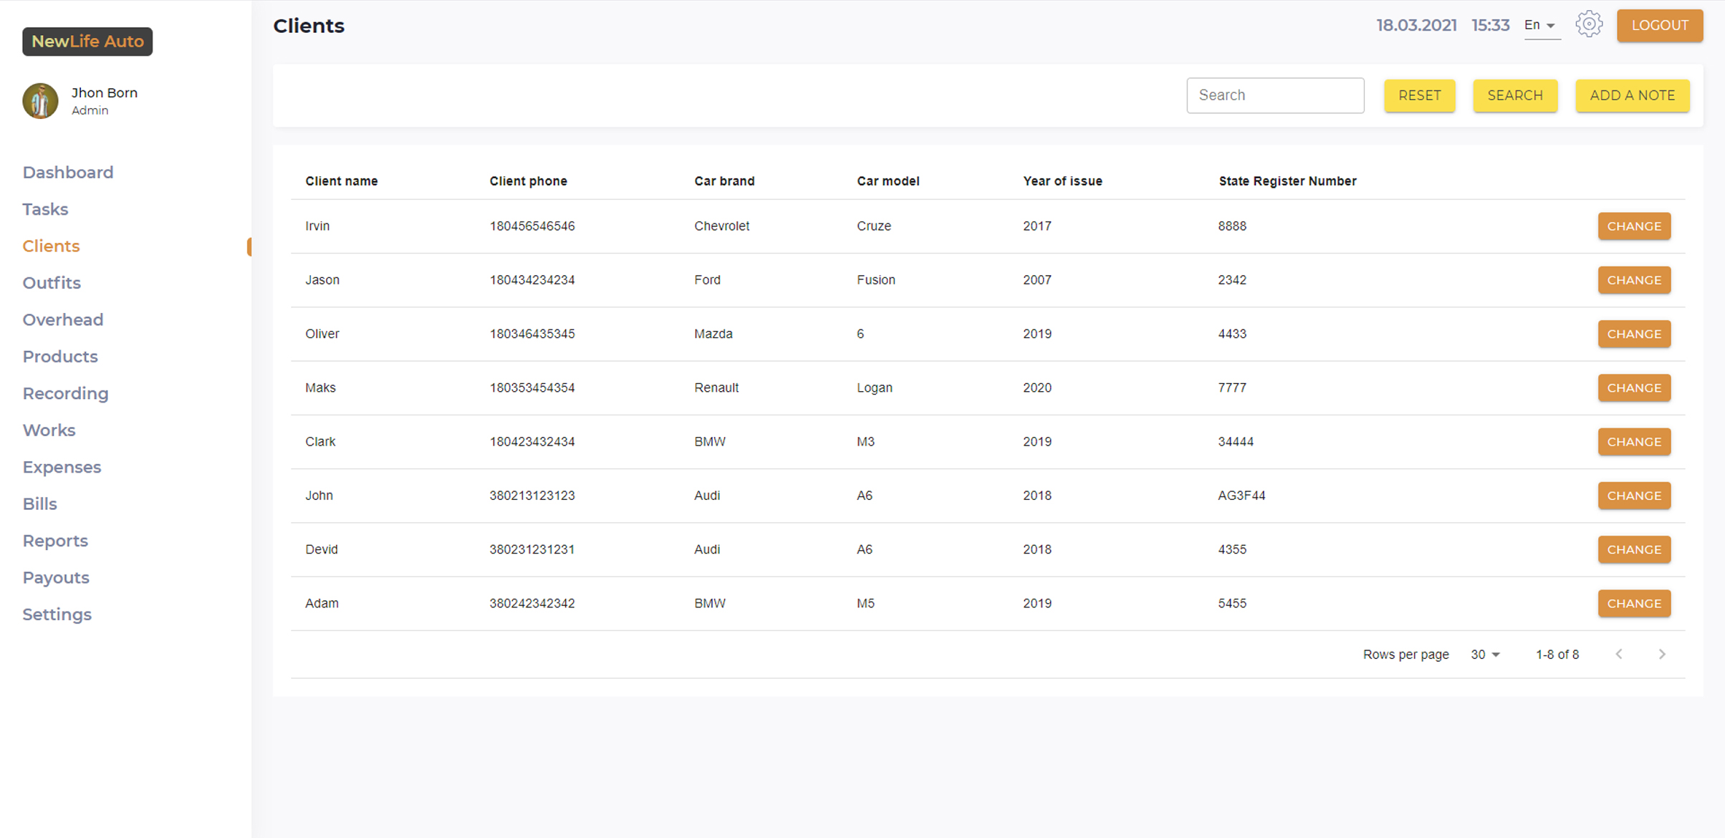Go to previous page arrow
The height and width of the screenshot is (838, 1725).
1619,654
